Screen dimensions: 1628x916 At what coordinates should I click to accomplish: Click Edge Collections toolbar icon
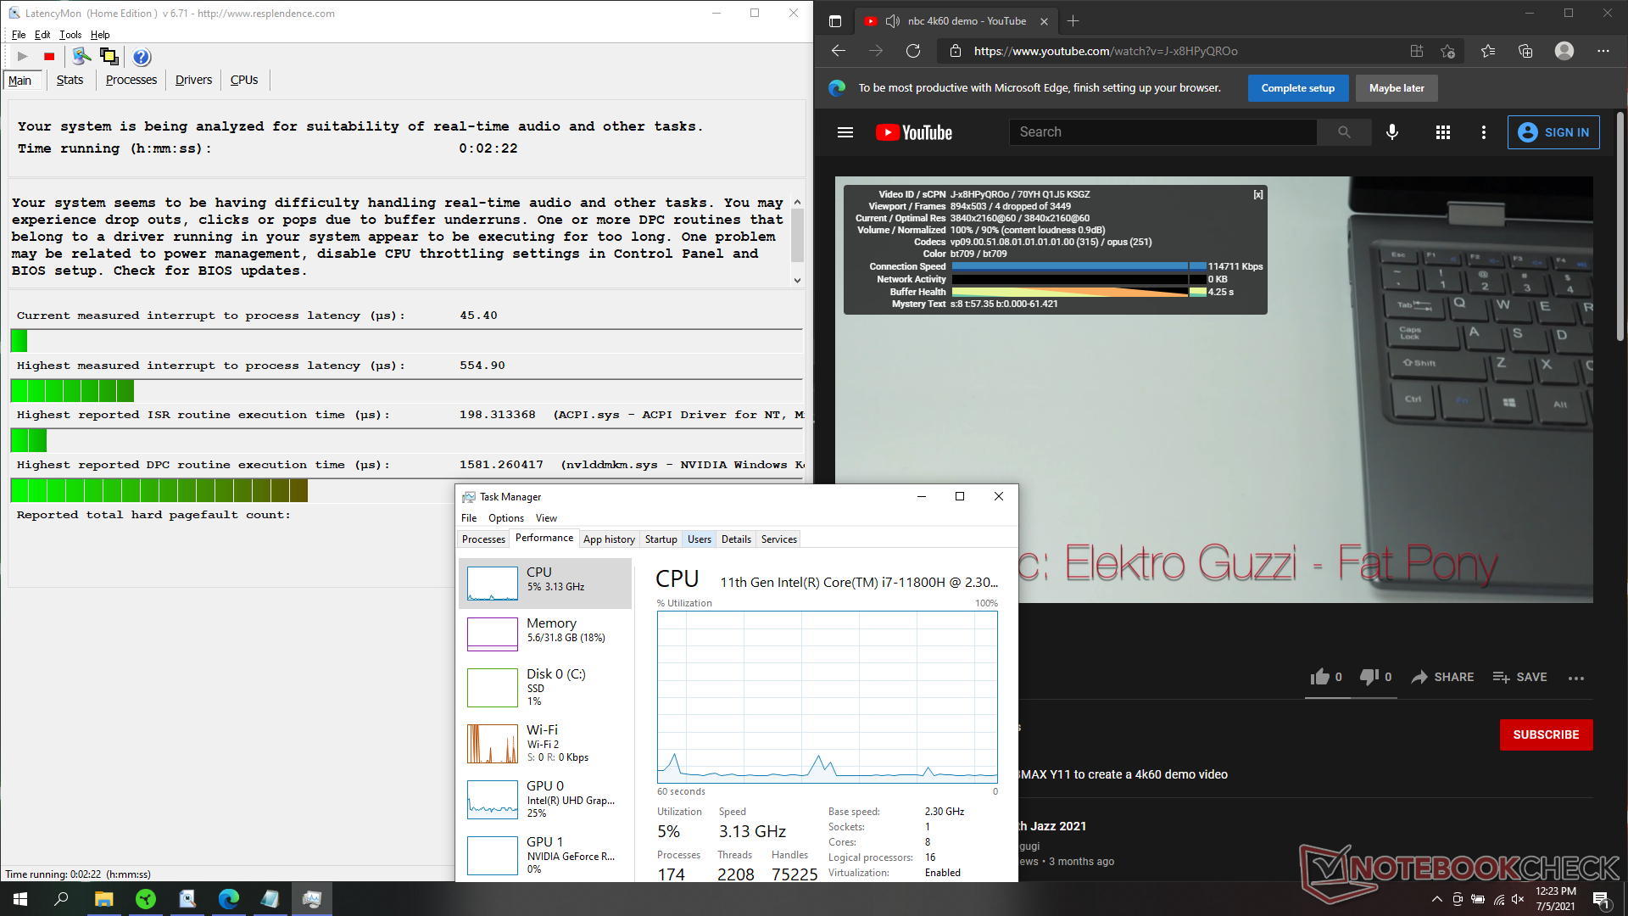(x=1525, y=51)
